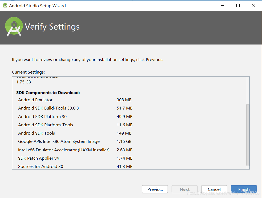Click the 149 MB size value

(124, 133)
